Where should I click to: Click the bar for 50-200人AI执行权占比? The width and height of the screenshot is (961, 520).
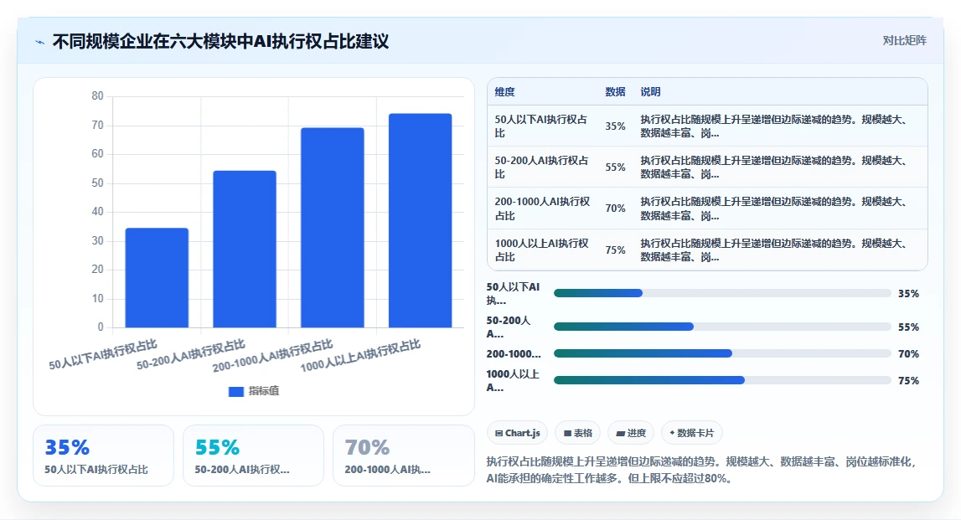click(x=245, y=250)
